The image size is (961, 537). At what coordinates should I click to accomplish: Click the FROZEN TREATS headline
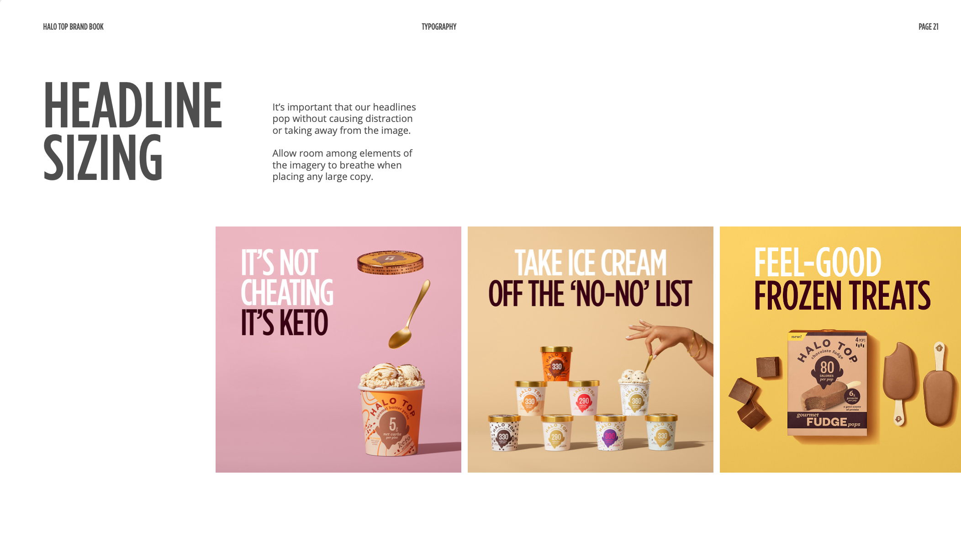pos(842,296)
